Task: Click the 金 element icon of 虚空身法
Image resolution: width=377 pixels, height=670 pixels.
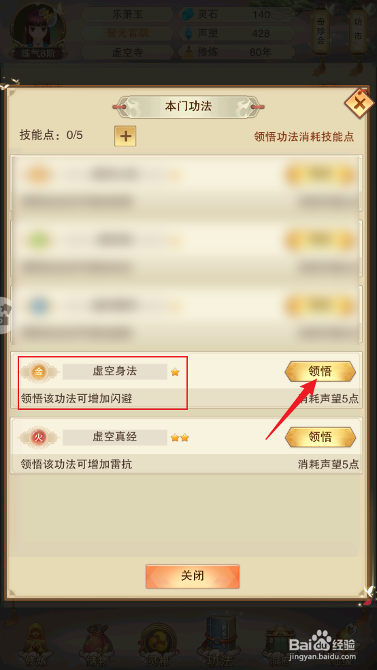Action: [39, 372]
